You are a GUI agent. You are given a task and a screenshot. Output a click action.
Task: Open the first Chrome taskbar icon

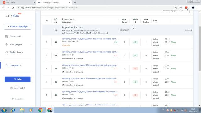[x=41, y=110]
